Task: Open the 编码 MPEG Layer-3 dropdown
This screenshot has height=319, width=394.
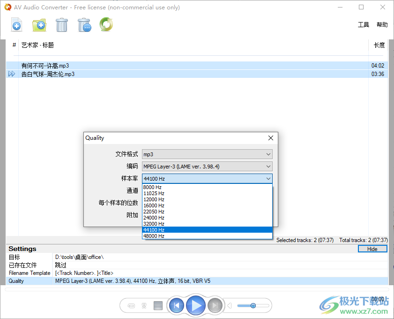Action: [207, 167]
